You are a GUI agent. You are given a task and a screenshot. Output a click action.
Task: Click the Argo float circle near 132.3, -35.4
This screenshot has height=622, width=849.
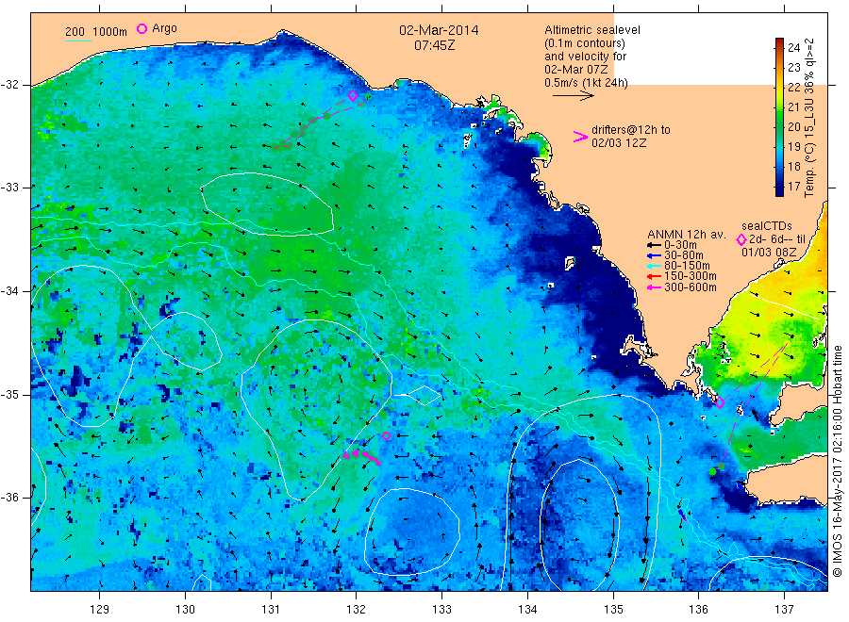(386, 436)
